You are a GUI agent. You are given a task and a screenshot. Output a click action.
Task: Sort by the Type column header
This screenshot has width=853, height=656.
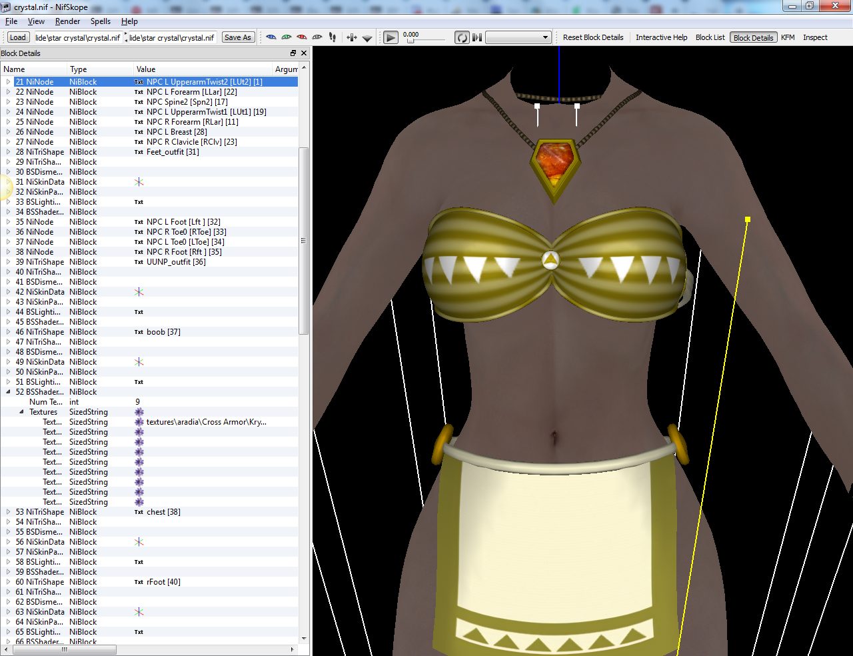[x=100, y=69]
